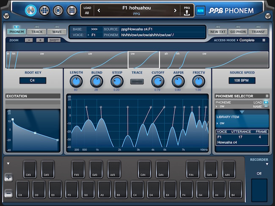The height and width of the screenshot is (206, 275).
Task: Shift the keyboard up with plus button
Action: [x=8, y=178]
